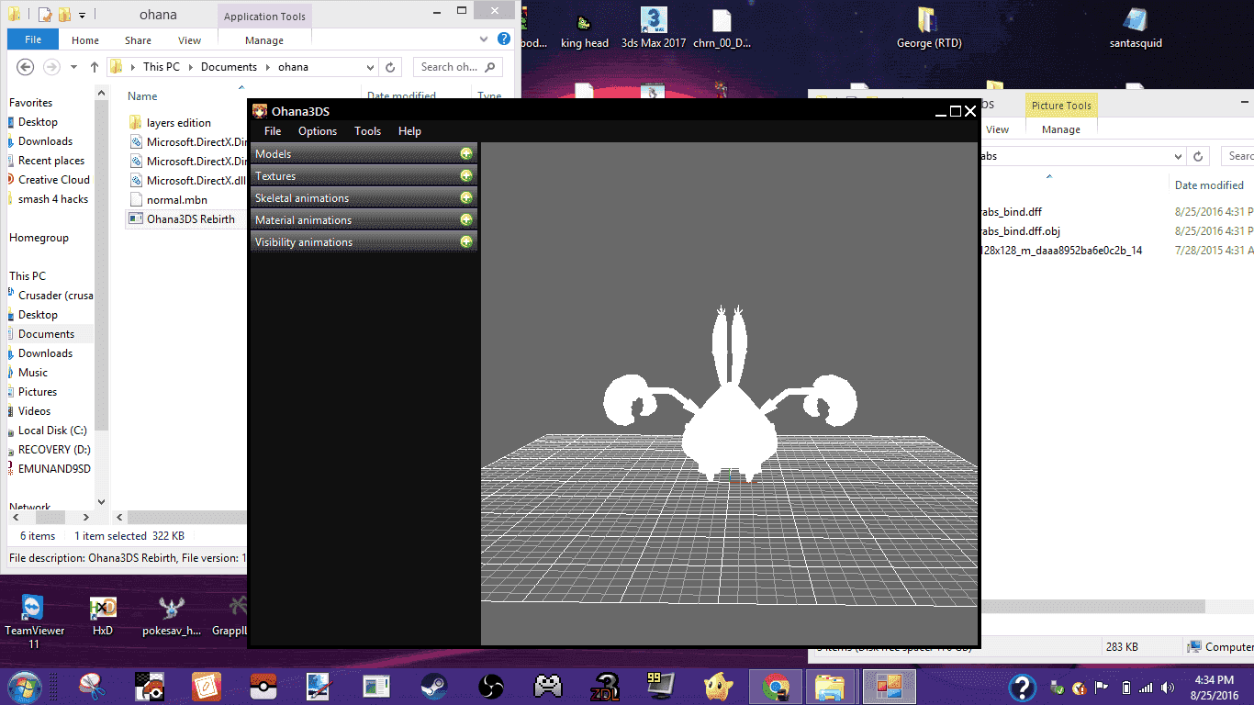Screen dimensions: 1254x705
Task: Open Music under This PC
Action: [x=33, y=373]
